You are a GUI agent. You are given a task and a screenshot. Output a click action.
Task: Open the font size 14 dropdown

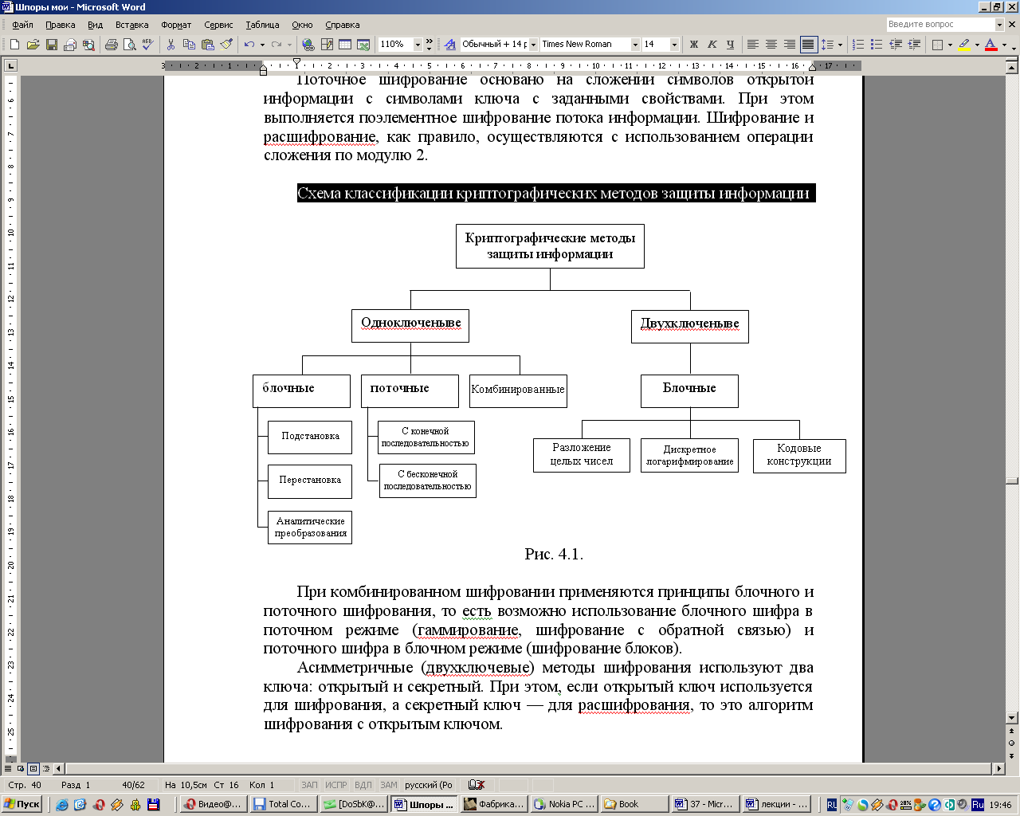pos(674,45)
